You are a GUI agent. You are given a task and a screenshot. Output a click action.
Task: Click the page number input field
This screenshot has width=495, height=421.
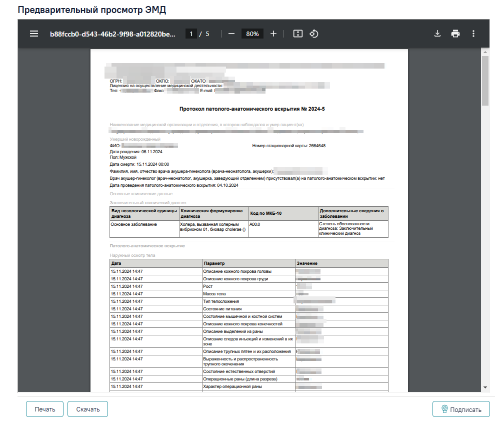[191, 34]
